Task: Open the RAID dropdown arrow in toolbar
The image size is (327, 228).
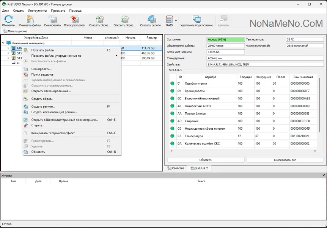Action: 176,21
